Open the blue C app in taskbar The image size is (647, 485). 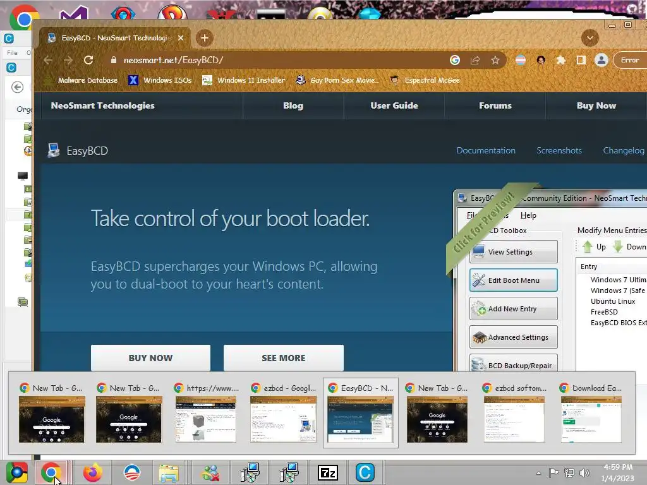tap(365, 472)
